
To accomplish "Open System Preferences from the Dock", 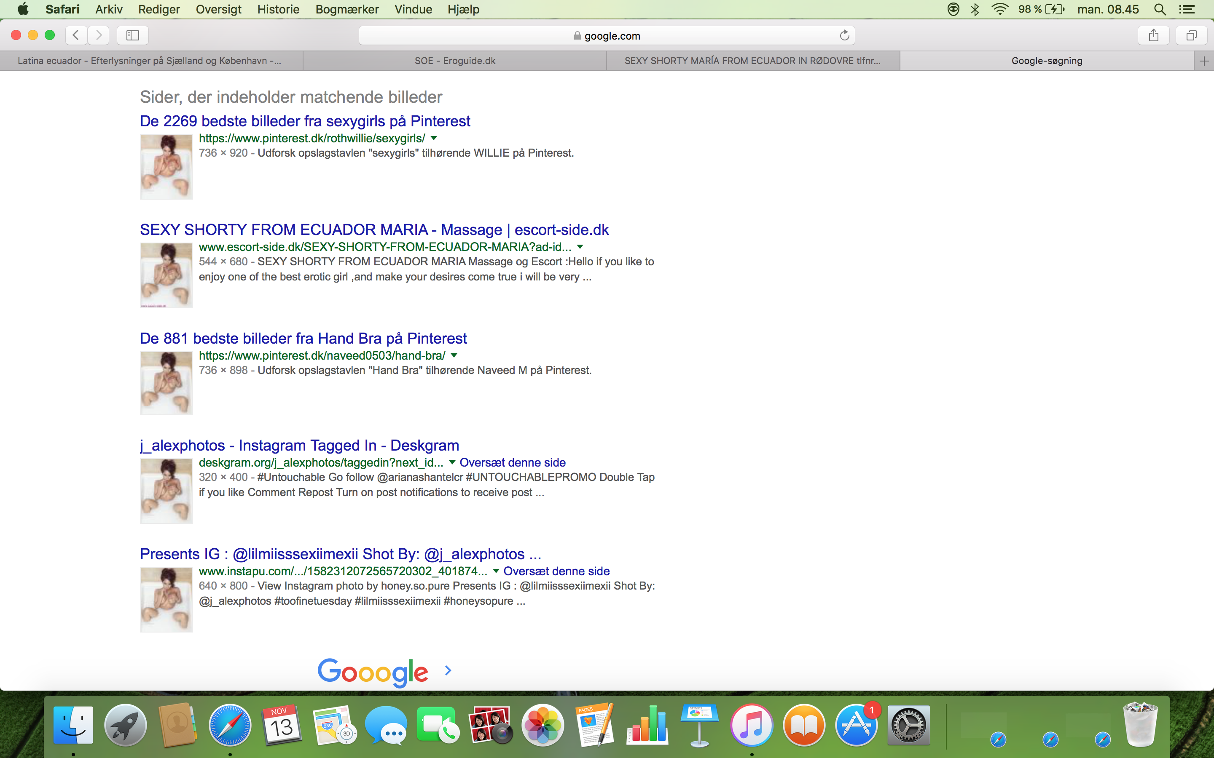I will pos(908,725).
